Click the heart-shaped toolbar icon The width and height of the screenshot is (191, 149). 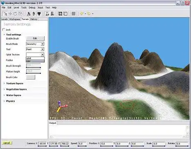(39, 13)
